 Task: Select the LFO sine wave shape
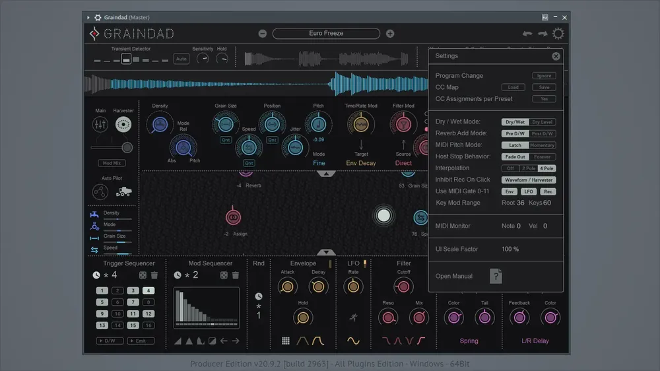point(353,341)
